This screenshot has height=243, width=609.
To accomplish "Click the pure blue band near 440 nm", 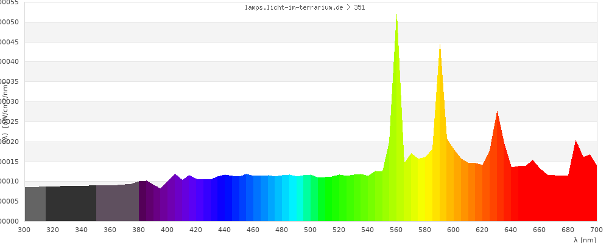I will click(225, 199).
